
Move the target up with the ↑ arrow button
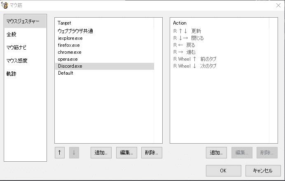click(60, 153)
